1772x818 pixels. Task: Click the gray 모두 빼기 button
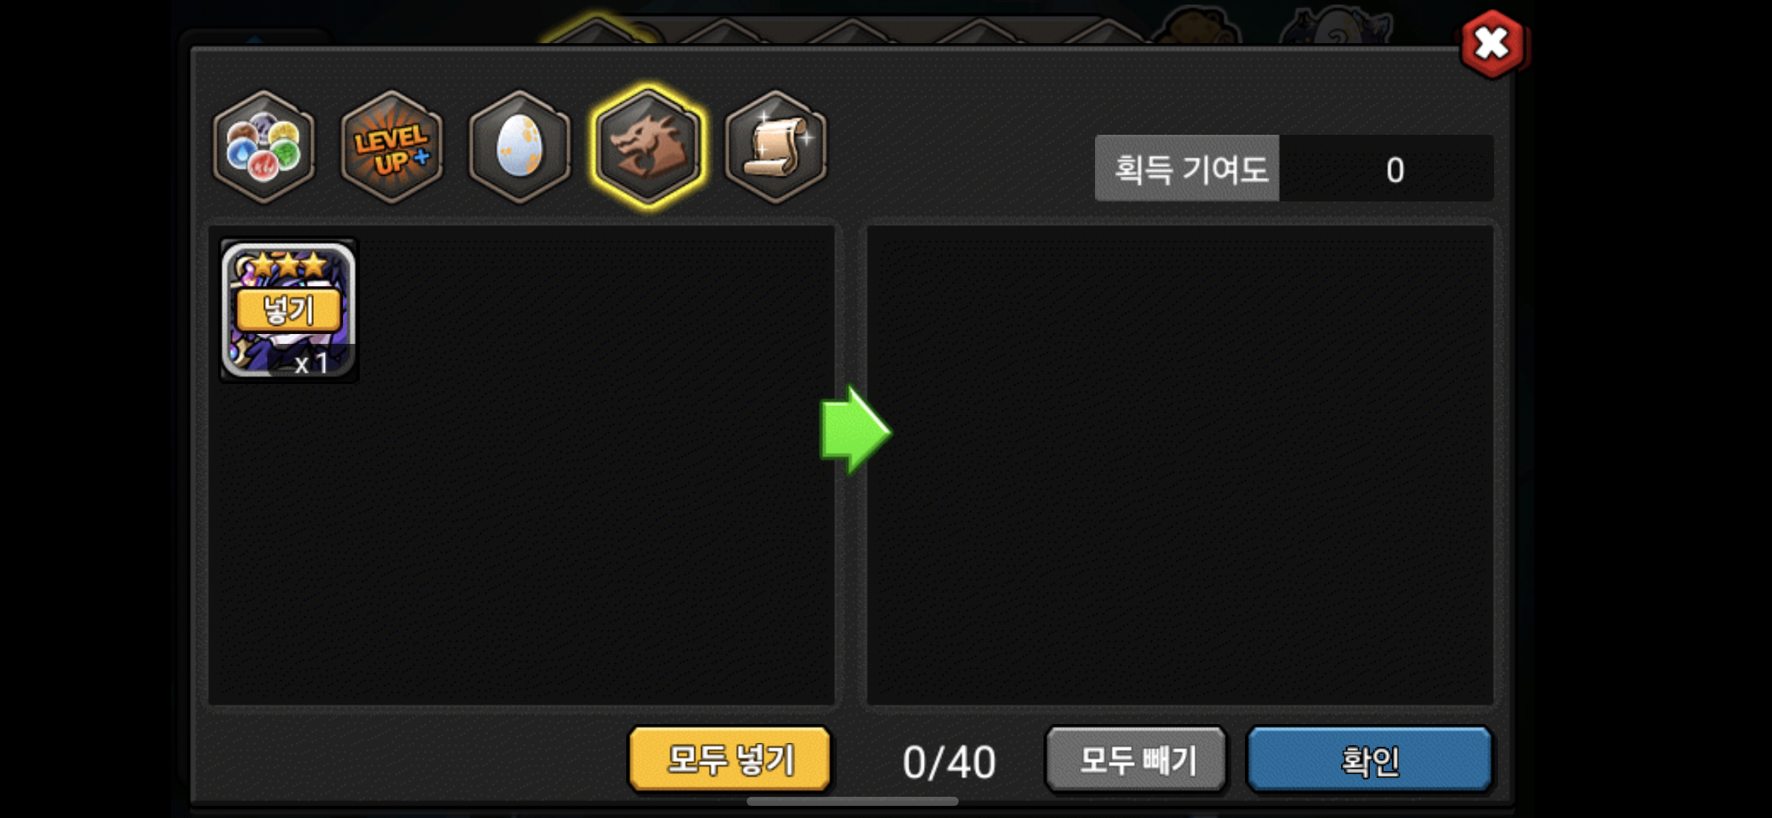1136,759
